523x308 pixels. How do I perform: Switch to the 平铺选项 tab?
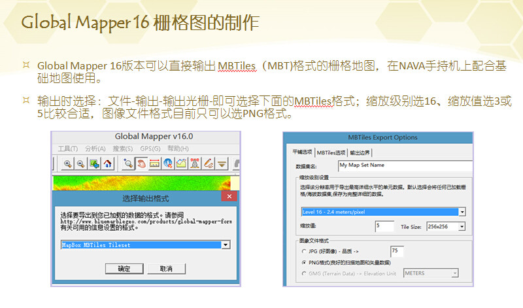coord(302,152)
